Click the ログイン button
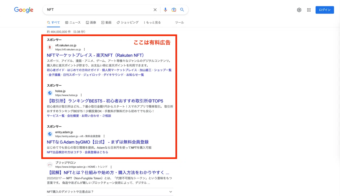 [x=325, y=10]
